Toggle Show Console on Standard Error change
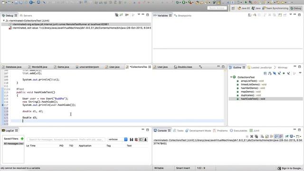Viewport: 304px width, 171px height. 281,136
